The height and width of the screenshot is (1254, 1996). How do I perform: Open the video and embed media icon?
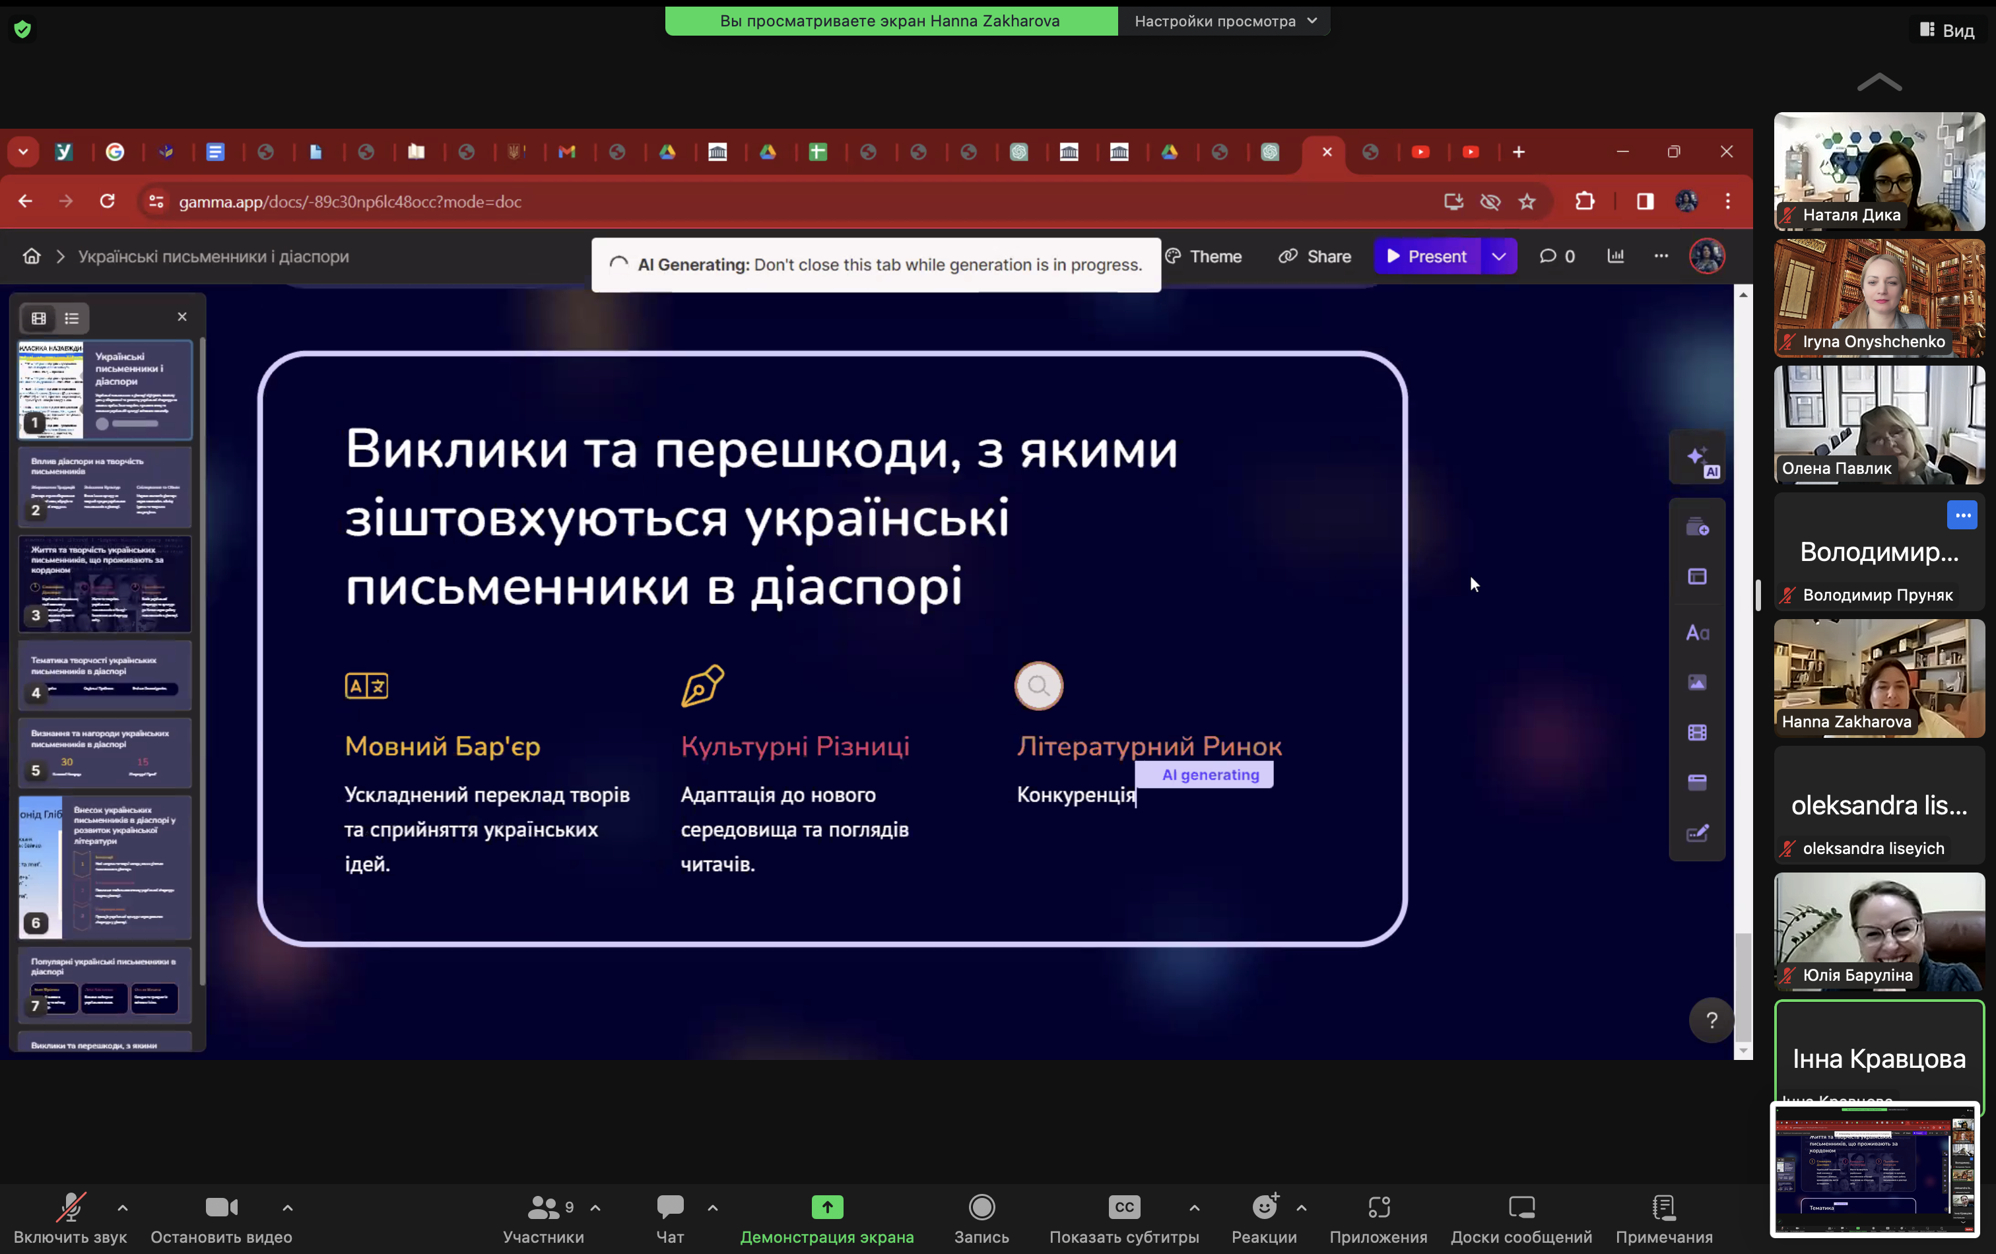coord(1697,733)
